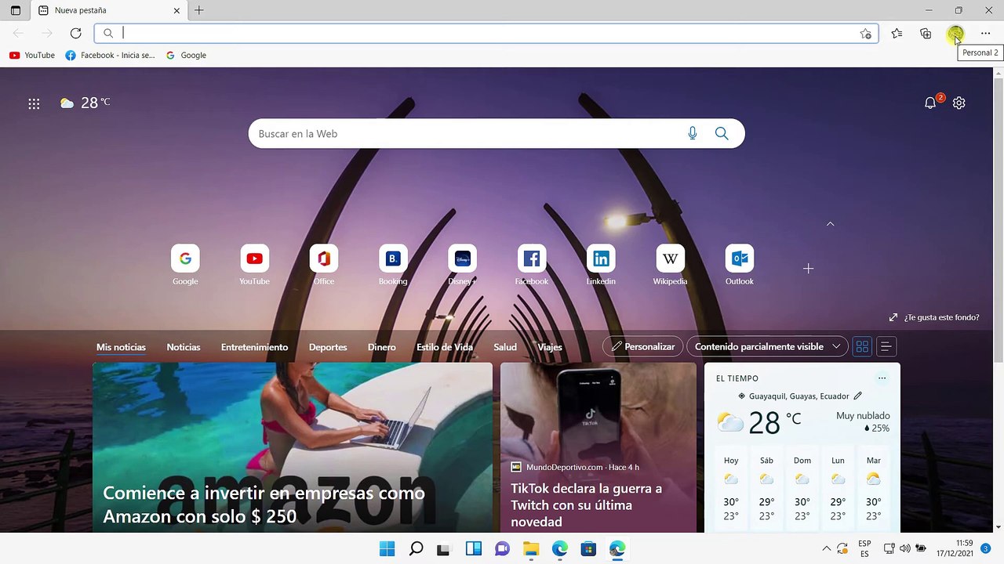This screenshot has height=564, width=1004.
Task: Open Edge settings and more menu
Action: point(985,33)
